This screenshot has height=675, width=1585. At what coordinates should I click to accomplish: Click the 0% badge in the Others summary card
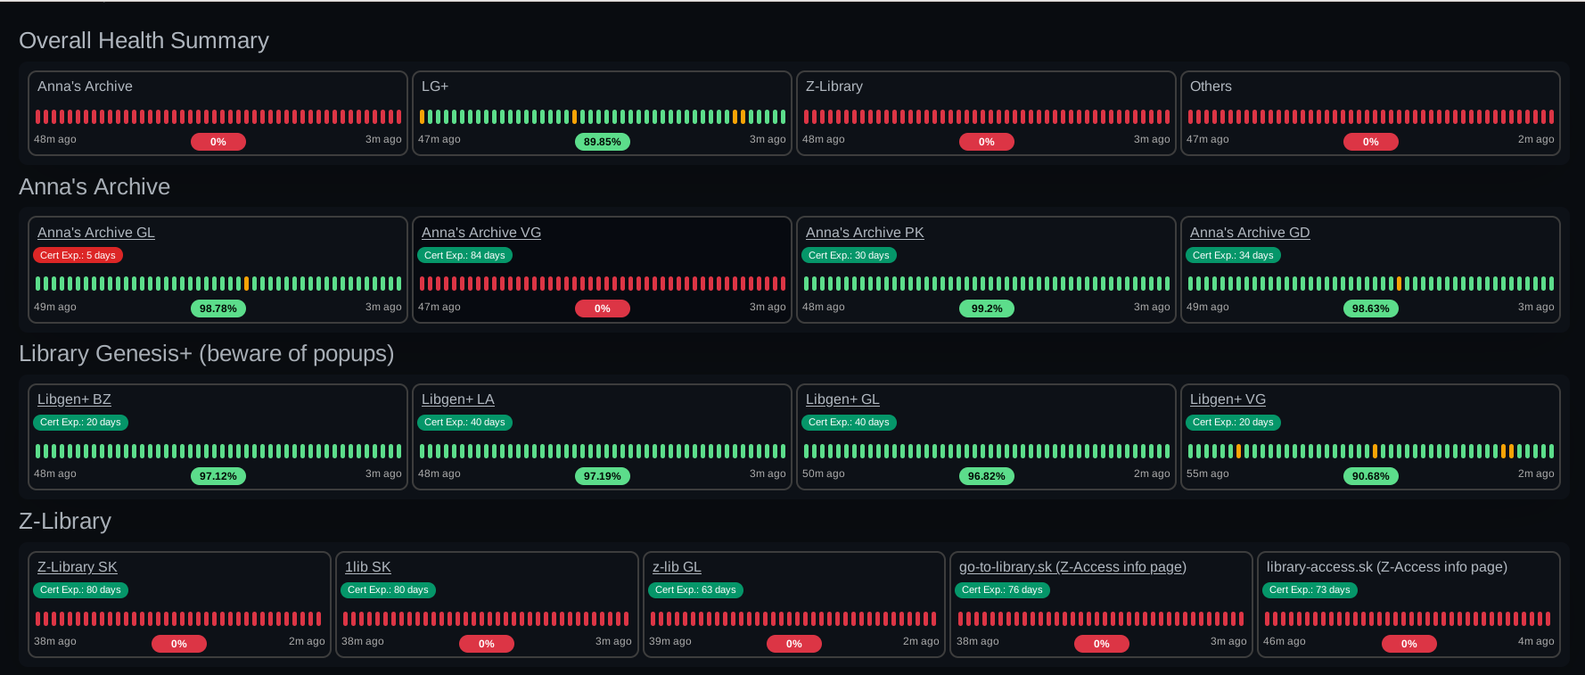[1371, 142]
